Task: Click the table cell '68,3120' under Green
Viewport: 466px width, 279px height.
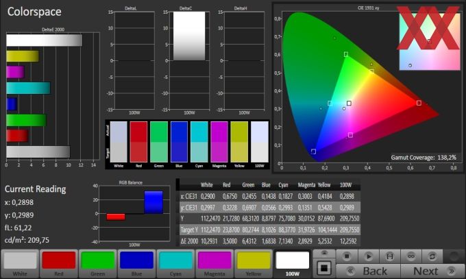Action: (x=249, y=219)
